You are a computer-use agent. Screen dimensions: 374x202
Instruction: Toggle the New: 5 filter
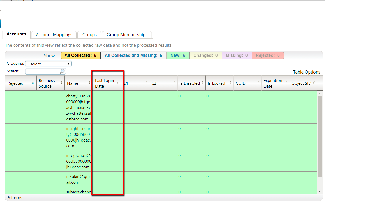pos(178,55)
